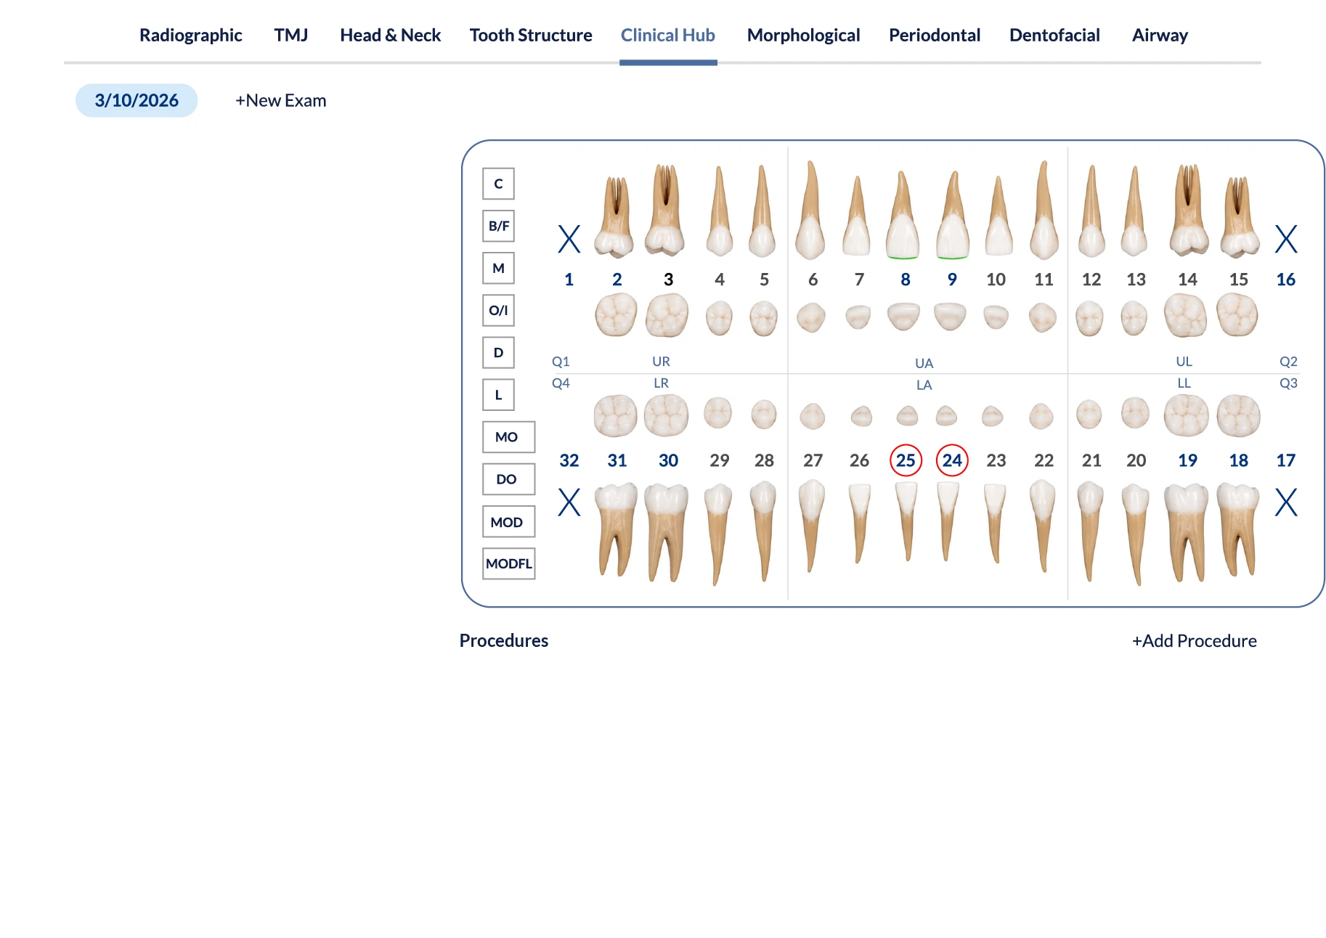Toggle the D surface box
Image resolution: width=1326 pixels, height=938 pixels.
click(498, 352)
